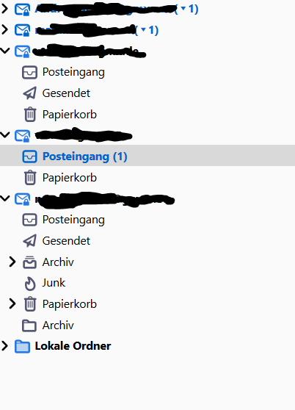Screen dimensions: 295x410
Task: Click the Gesendet paper plane icon in last account
Action: (x=30, y=241)
